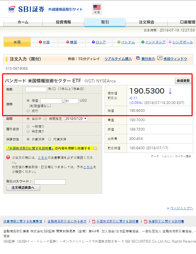
Task: Choose 特定預り custody radio
Action: [x=28, y=131]
